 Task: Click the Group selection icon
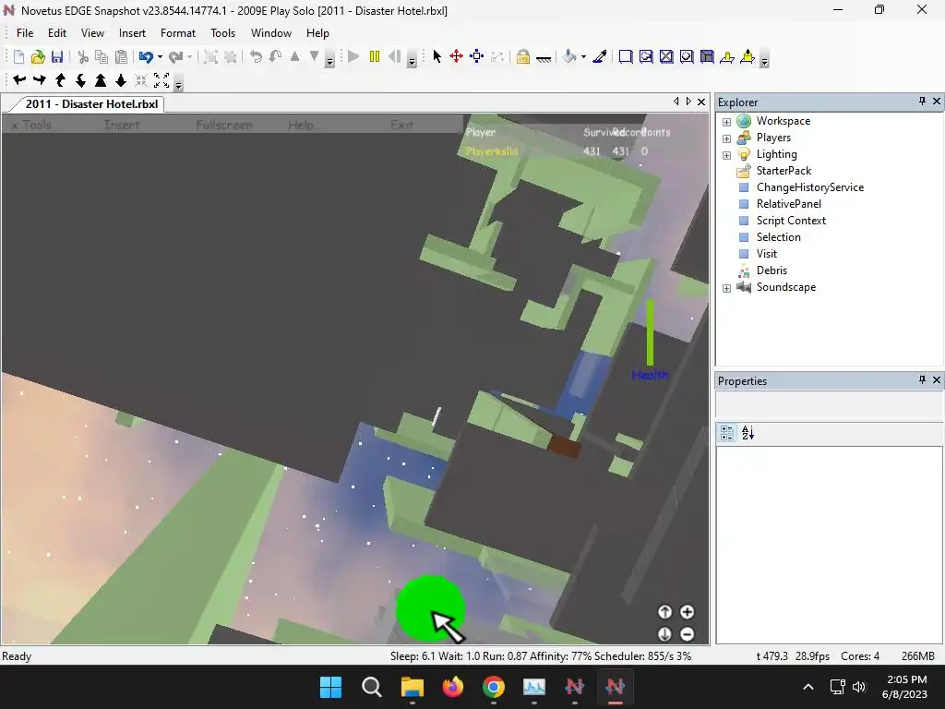(x=210, y=56)
